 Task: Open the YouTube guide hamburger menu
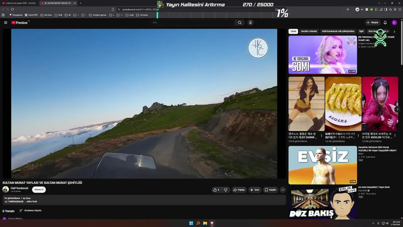pyautogui.click(x=5, y=22)
